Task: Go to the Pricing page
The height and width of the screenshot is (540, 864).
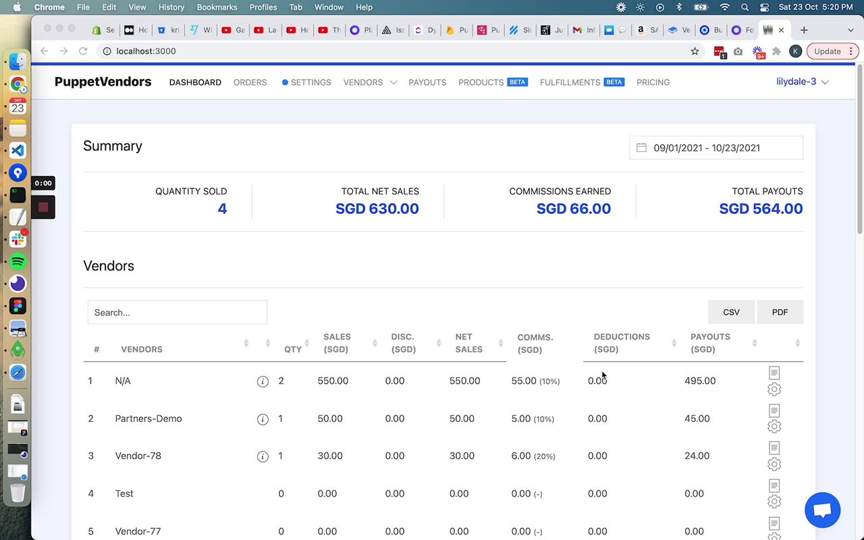Action: (x=653, y=82)
